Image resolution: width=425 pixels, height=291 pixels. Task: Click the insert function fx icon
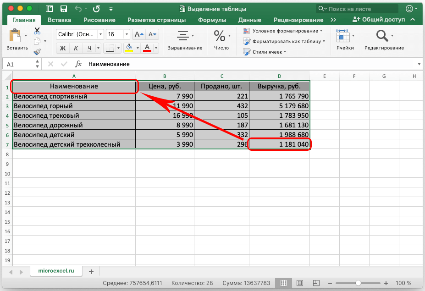78,64
